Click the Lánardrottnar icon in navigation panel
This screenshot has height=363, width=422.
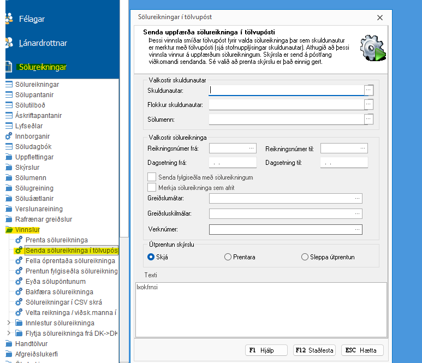tap(8, 43)
